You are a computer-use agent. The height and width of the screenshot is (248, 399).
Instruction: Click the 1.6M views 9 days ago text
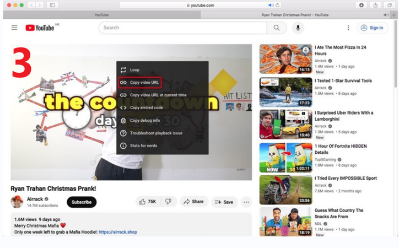[37, 219]
